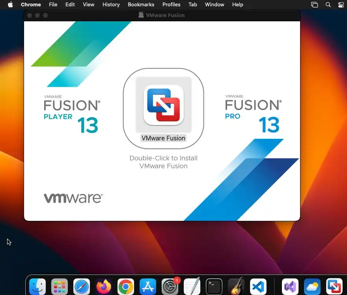Open Visual Studio Code from the Dock
The width and height of the screenshot is (347, 295).
click(258, 287)
